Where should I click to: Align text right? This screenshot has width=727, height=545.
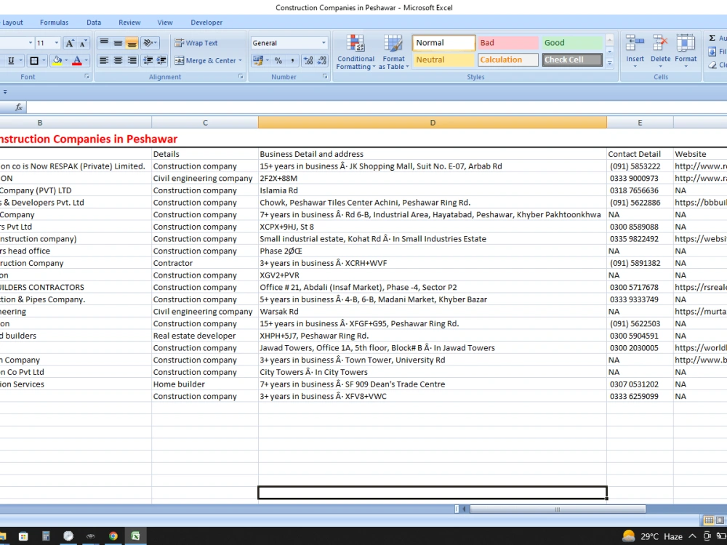coord(132,60)
